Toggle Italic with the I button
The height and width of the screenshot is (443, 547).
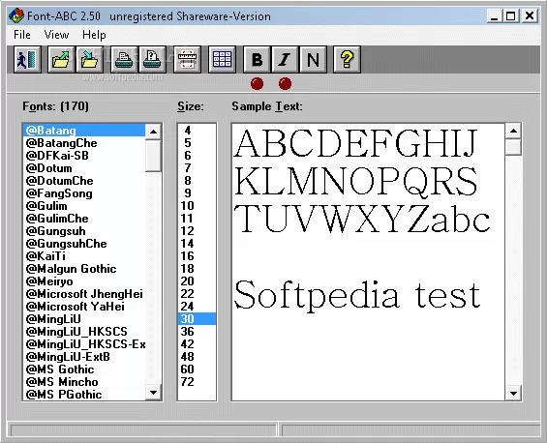pos(285,60)
